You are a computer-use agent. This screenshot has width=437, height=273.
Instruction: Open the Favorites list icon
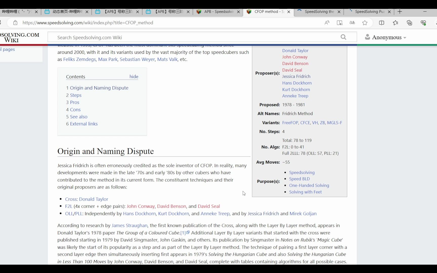(x=396, y=23)
